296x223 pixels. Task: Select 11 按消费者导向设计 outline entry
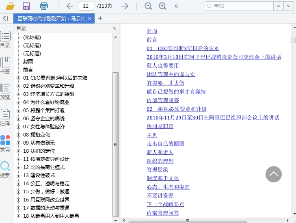[x=46, y=159]
